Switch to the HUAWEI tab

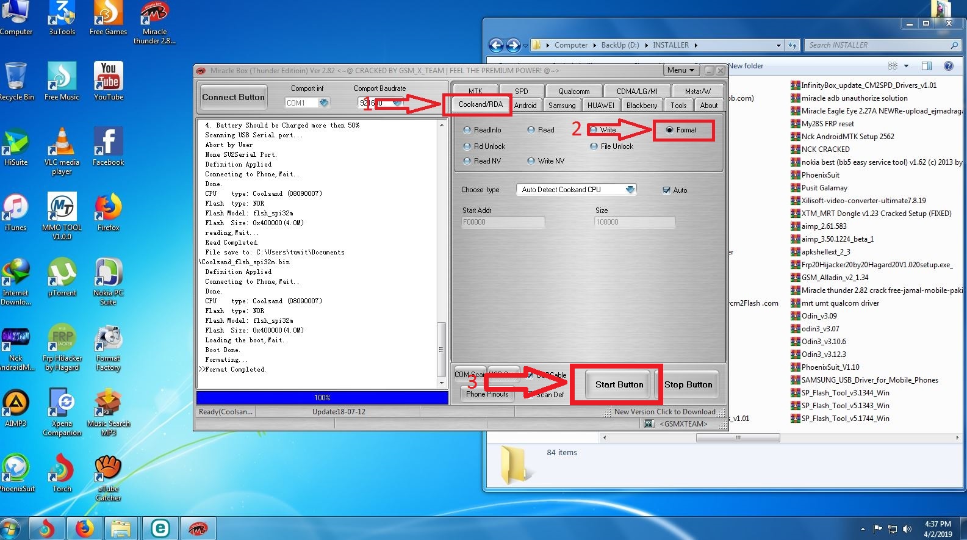click(x=601, y=106)
